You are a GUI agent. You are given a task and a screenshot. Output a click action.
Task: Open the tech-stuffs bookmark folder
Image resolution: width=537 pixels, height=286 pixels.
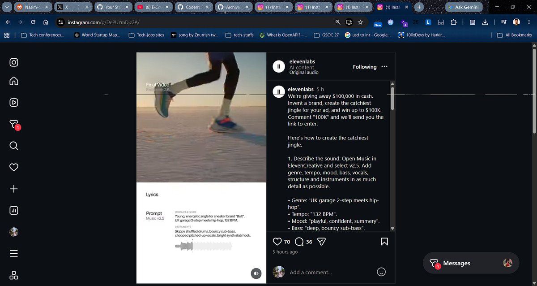click(x=239, y=35)
